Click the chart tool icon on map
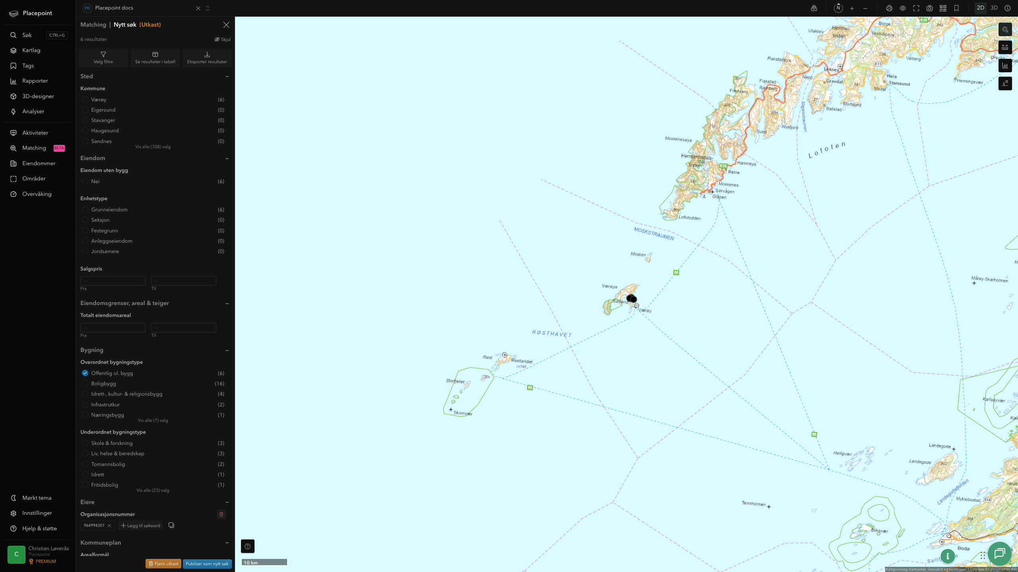This screenshot has height=572, width=1018. [1005, 66]
